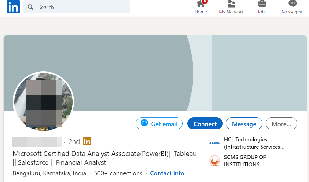Open the Home navigation item
Screen dimensions: 309x182
tap(201, 7)
